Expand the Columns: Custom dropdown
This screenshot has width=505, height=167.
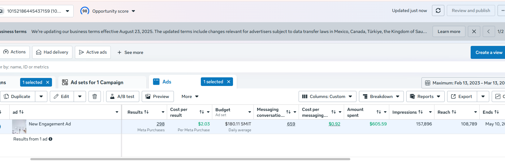point(327,96)
